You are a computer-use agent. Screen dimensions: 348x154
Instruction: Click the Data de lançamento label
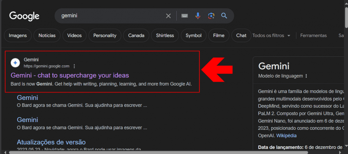(x=280, y=147)
